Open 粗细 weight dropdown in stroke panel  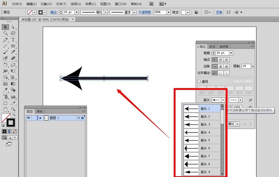click(x=231, y=53)
